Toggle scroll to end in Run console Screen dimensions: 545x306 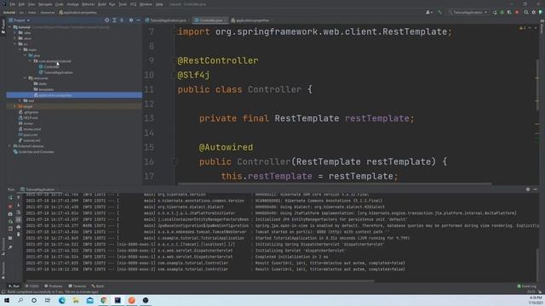(x=19, y=219)
